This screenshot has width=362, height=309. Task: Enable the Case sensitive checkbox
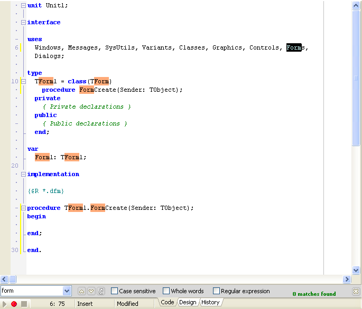pyautogui.click(x=115, y=291)
